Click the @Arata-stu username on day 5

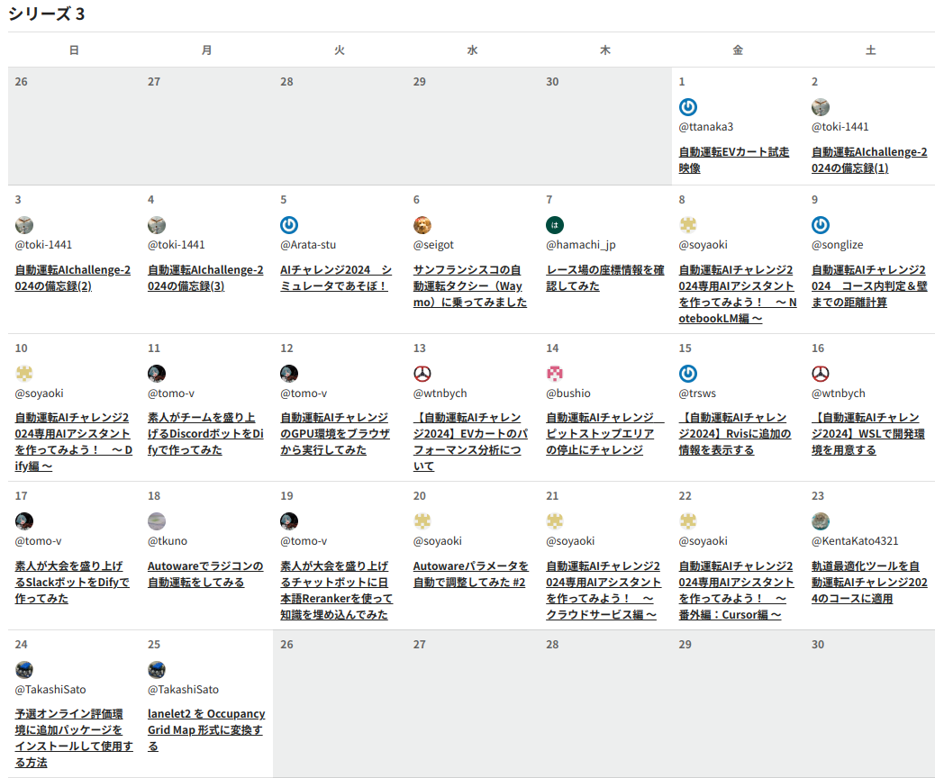(x=308, y=245)
